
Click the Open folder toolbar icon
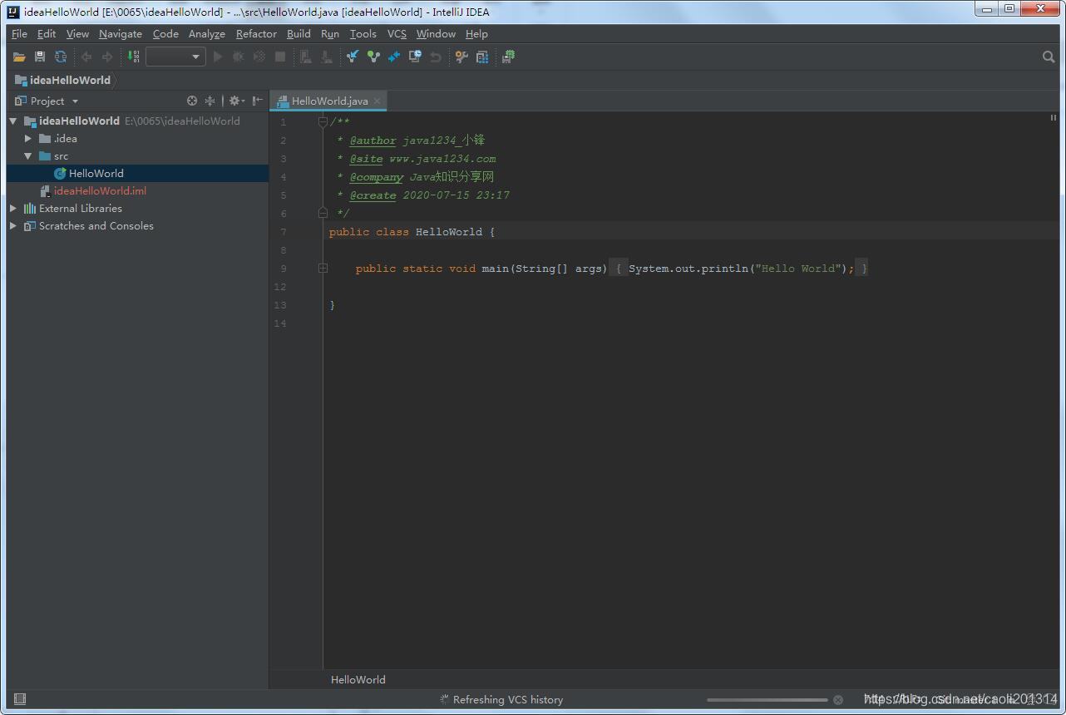[x=19, y=57]
